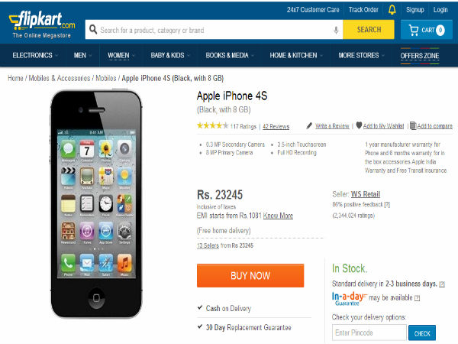458x344 pixels.
Task: Click the iPhone 4S product image
Action: click(x=96, y=204)
